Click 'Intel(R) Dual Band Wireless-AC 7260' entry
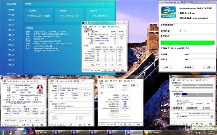The image size is (217, 135). pos(47,51)
